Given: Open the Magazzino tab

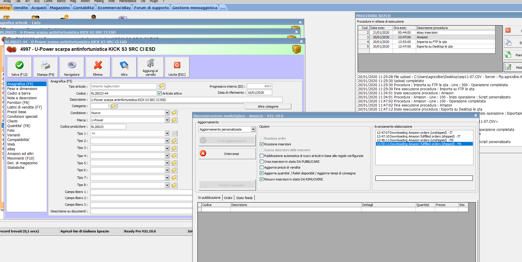Looking at the screenshot, I should (x=60, y=8).
